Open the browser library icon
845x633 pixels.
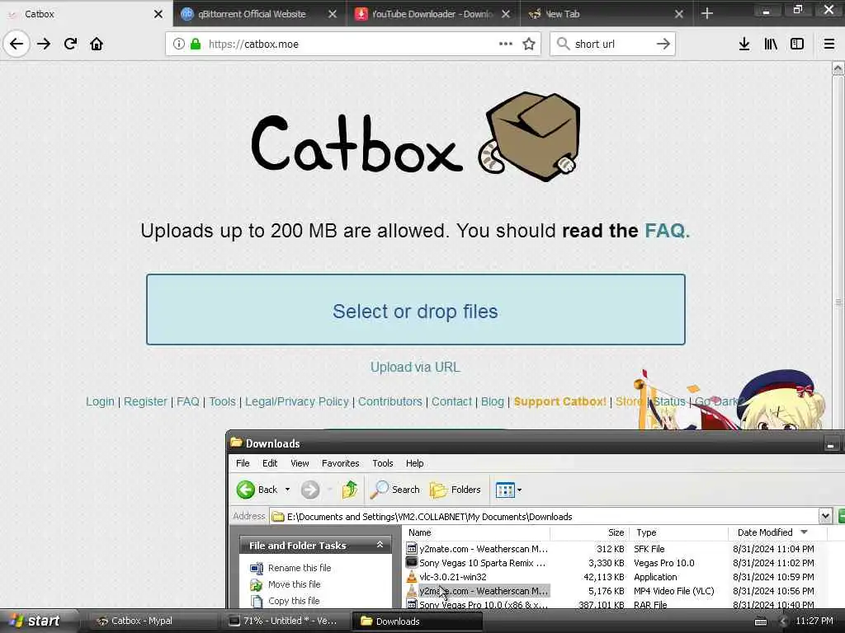(771, 44)
